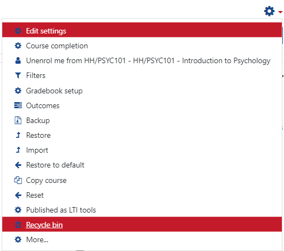Select Copy course option

point(142,180)
